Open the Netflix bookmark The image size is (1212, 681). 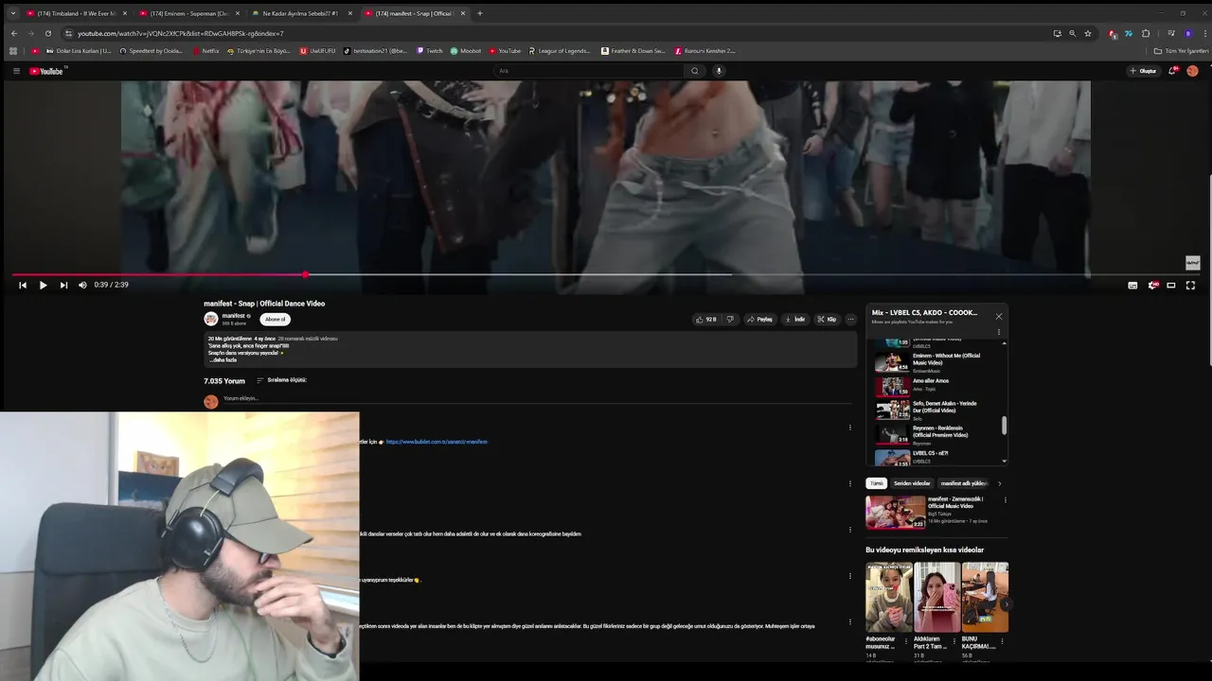pos(205,51)
